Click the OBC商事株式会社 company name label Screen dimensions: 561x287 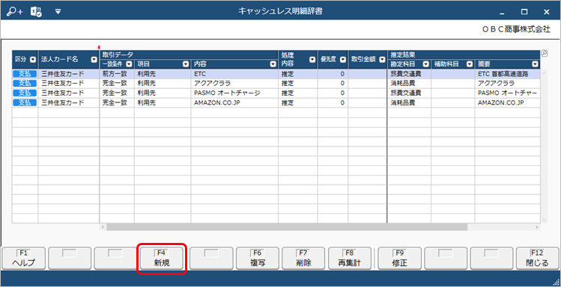pyautogui.click(x=516, y=30)
